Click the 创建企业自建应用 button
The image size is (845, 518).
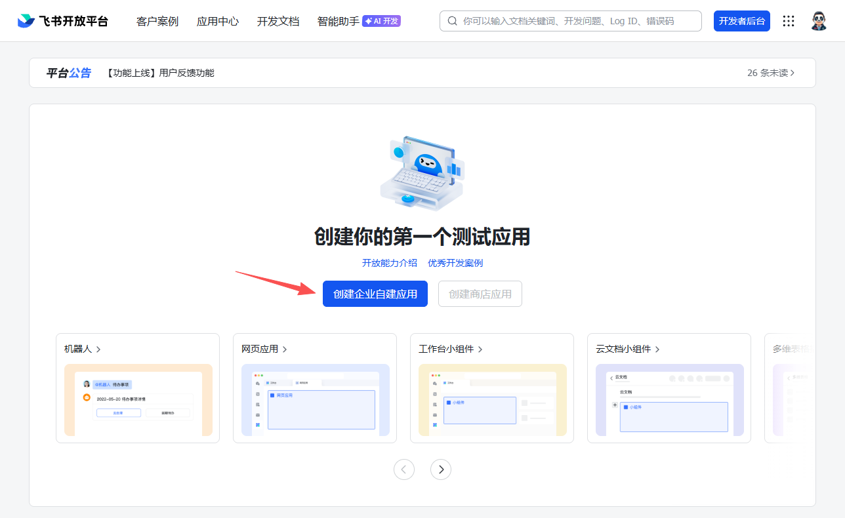click(375, 294)
